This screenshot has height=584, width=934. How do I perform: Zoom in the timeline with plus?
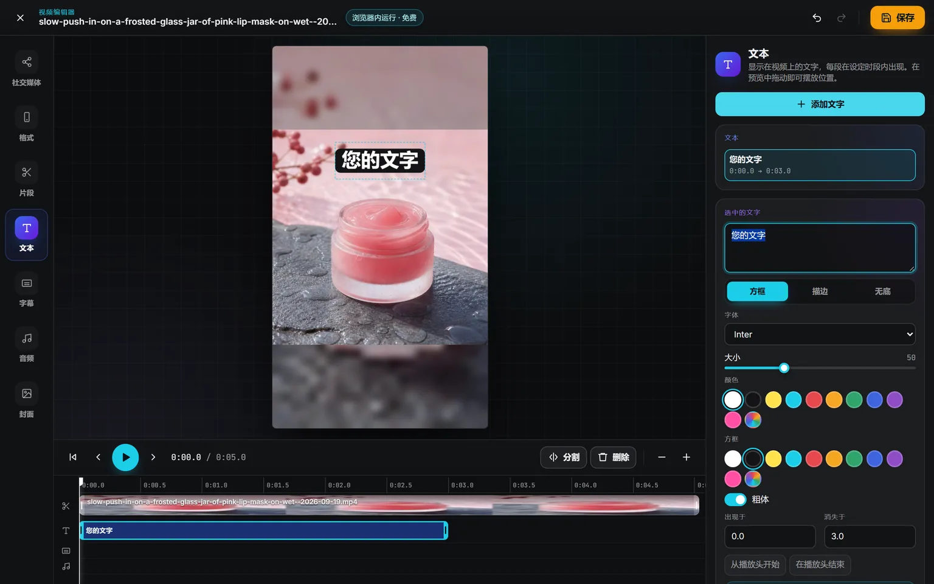[x=687, y=457]
